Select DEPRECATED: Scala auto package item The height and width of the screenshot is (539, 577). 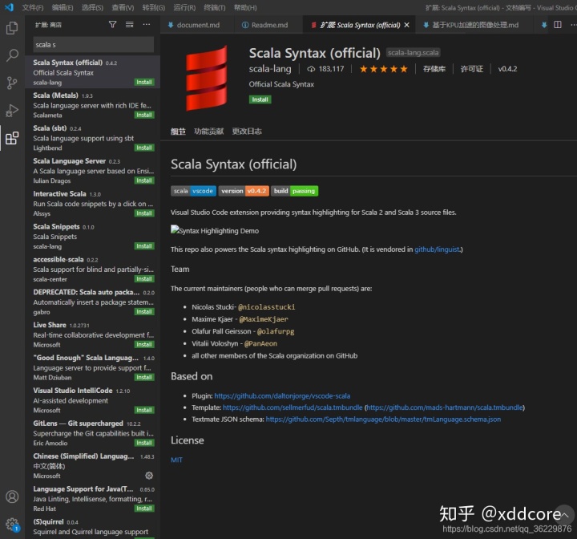tap(92, 302)
